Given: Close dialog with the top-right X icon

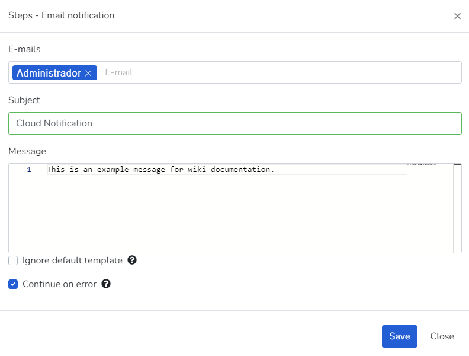Looking at the screenshot, I should (457, 16).
